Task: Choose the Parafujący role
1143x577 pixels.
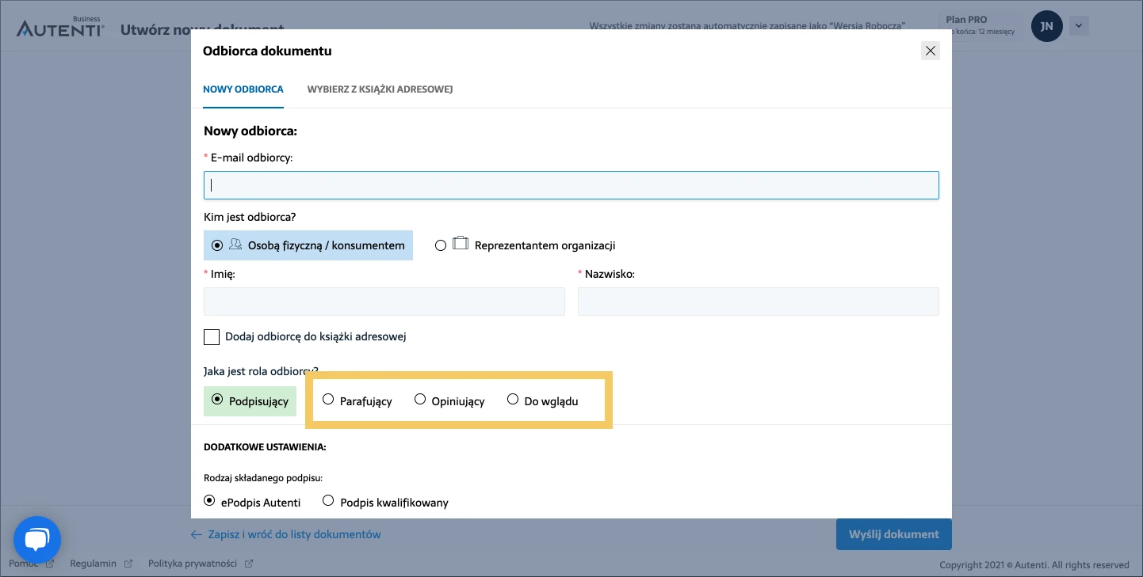Action: coord(328,400)
